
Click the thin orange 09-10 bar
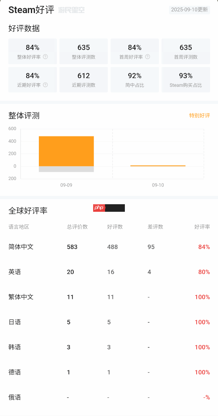pyautogui.click(x=158, y=166)
